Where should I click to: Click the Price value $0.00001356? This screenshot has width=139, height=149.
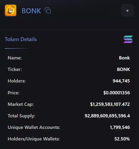pos(117,93)
